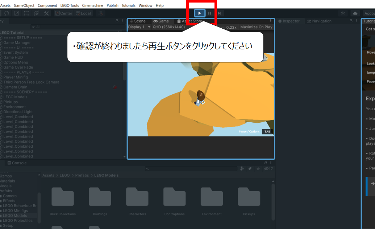The image size is (375, 229).
Task: Select the combined Transform tool
Action: click(x=36, y=13)
